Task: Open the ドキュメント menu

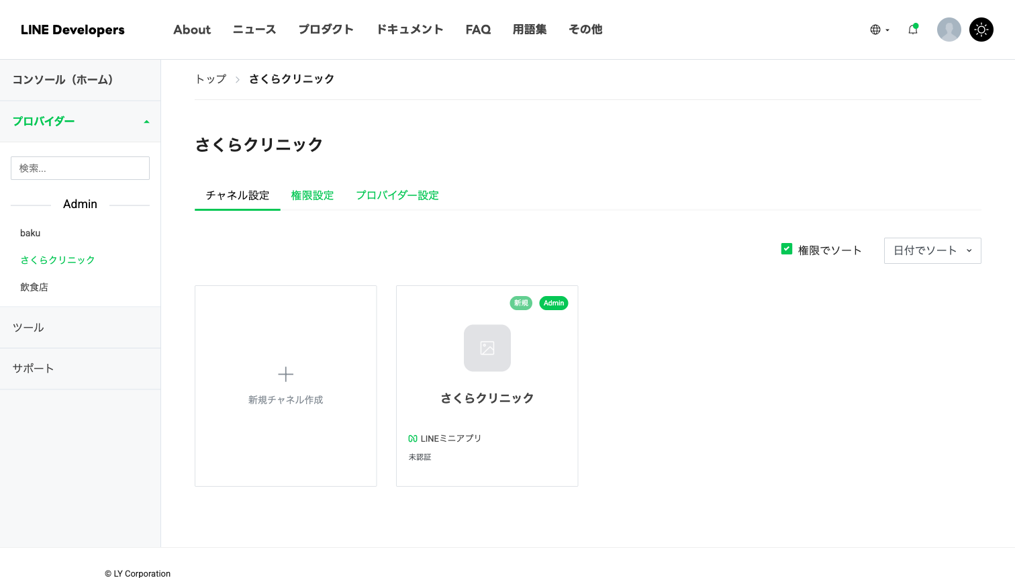Action: click(x=409, y=30)
